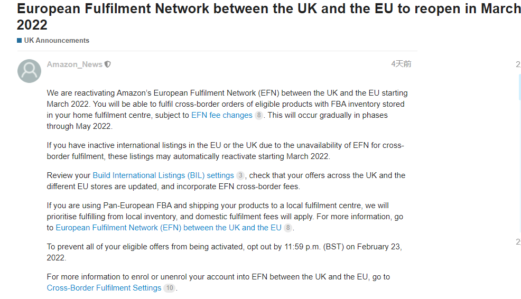This screenshot has height=299, width=521.
Task: Click the post date 4天前
Action: click(x=401, y=64)
